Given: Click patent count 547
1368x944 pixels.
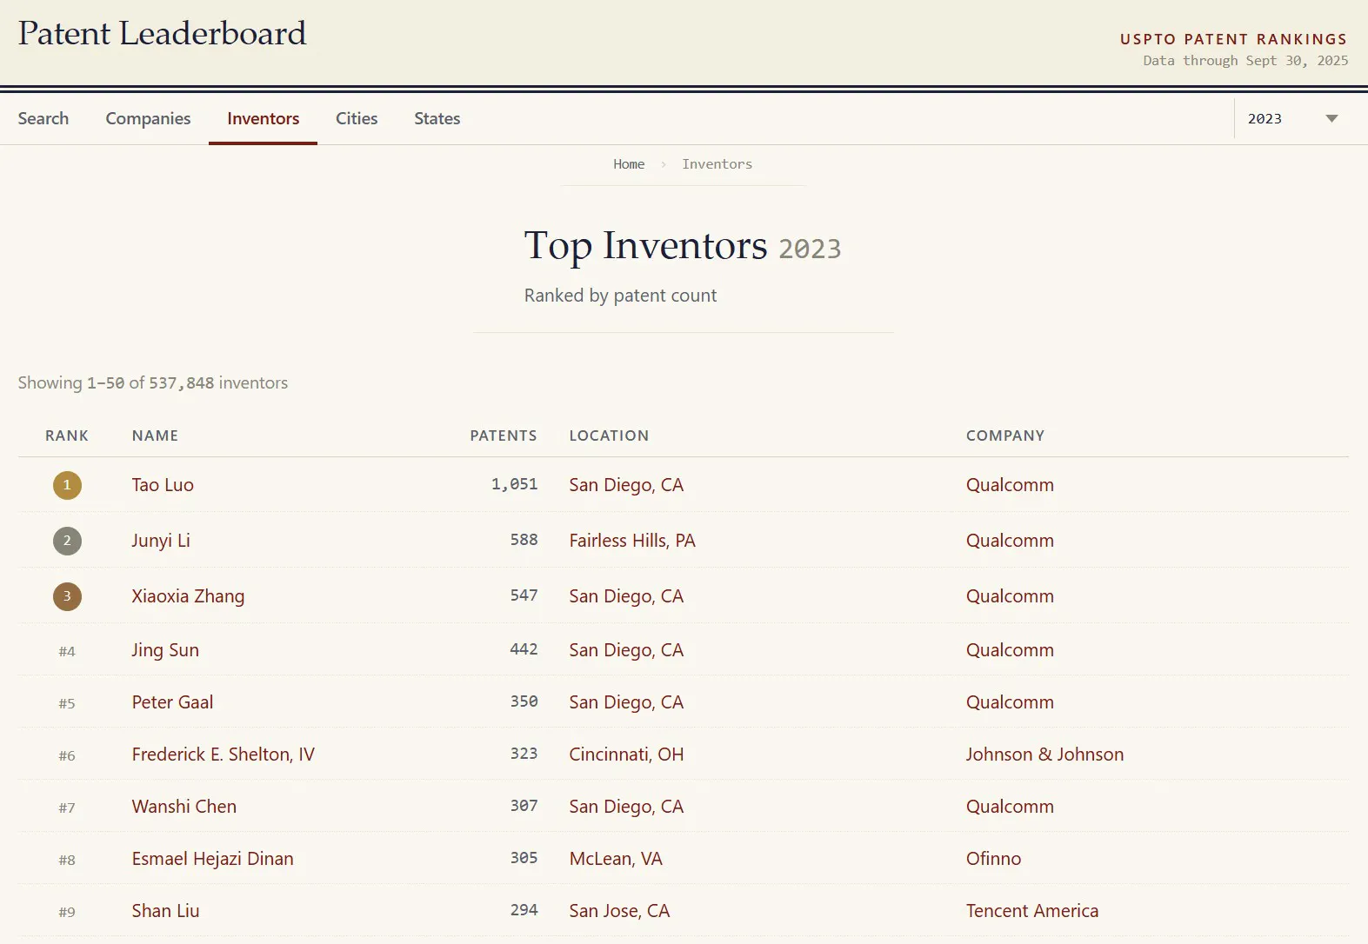Looking at the screenshot, I should click(524, 595).
